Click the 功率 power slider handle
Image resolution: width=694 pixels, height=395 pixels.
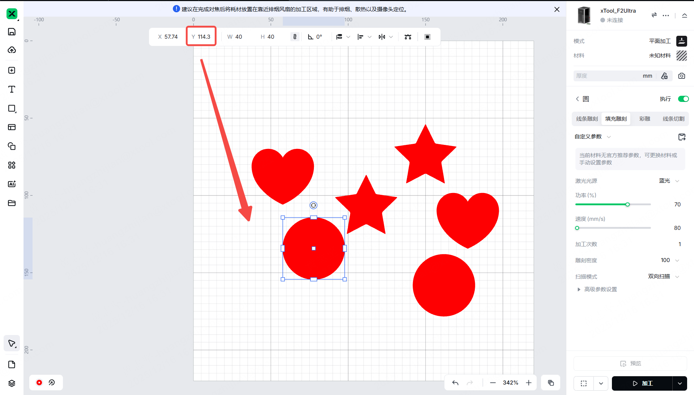tap(627, 205)
